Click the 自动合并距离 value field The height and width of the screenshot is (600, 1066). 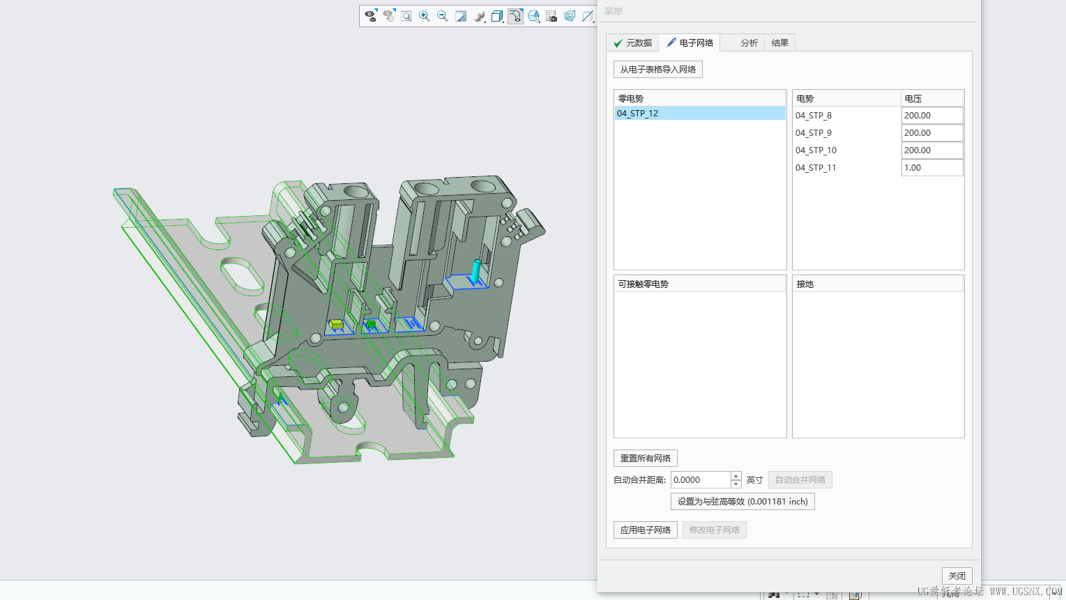[701, 480]
